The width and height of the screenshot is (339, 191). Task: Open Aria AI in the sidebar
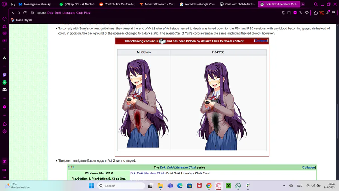[5, 58]
